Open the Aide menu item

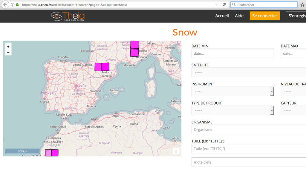(x=239, y=16)
